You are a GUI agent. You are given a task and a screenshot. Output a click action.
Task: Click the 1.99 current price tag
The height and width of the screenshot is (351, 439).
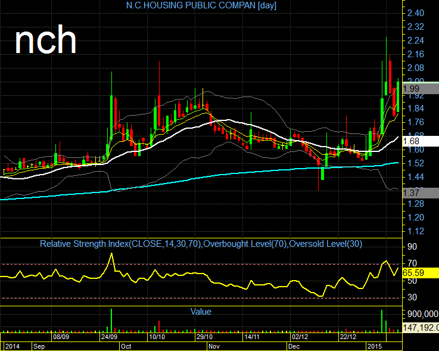(421, 89)
